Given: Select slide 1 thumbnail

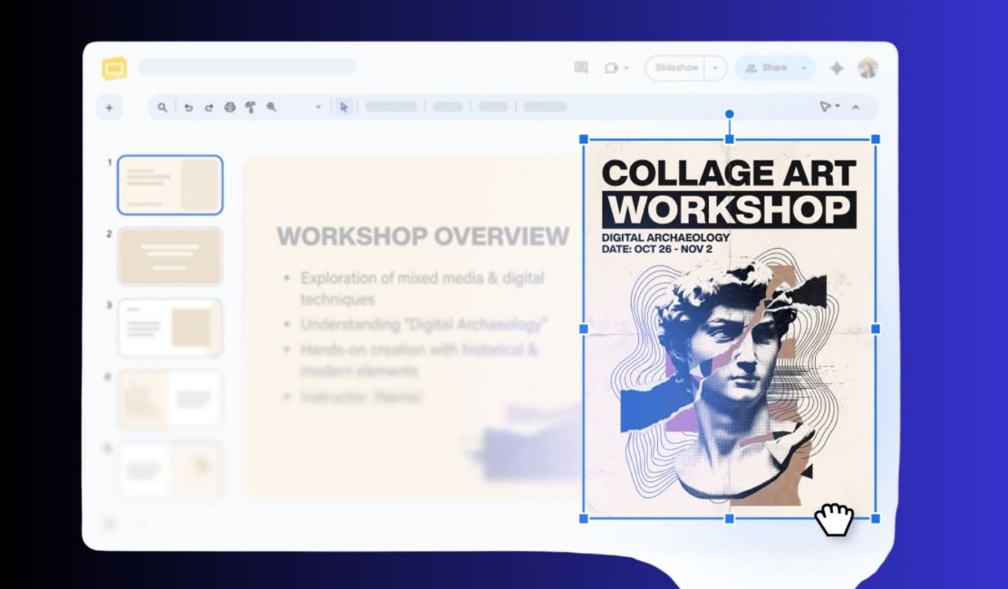Looking at the screenshot, I should pos(170,185).
